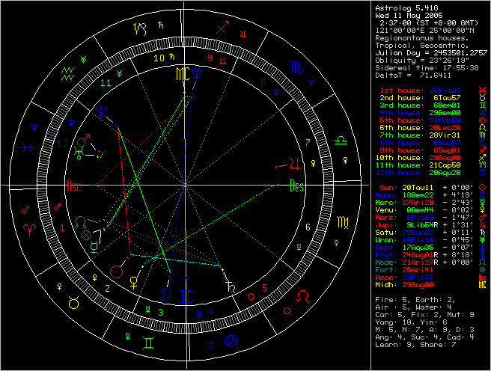This screenshot has height=371, width=491.
Task: Select the blue Moon crescent inside the wheel
Action: [x=164, y=293]
